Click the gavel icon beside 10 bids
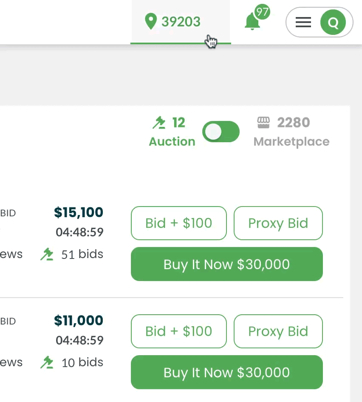362x402 pixels. coord(47,362)
